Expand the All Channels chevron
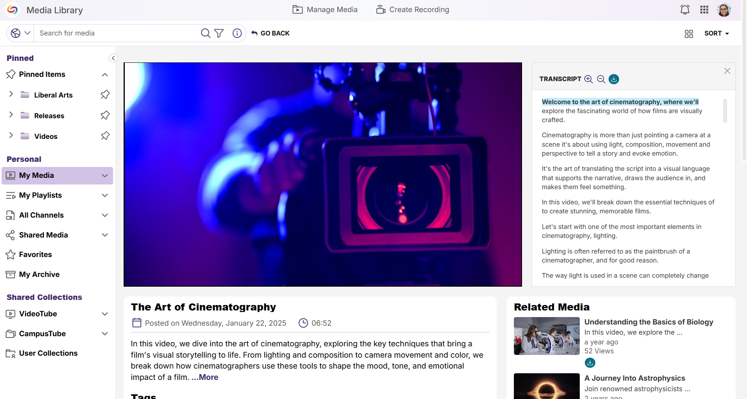 click(x=105, y=215)
